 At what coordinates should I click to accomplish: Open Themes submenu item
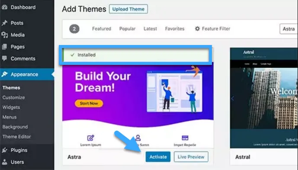pos(11,88)
